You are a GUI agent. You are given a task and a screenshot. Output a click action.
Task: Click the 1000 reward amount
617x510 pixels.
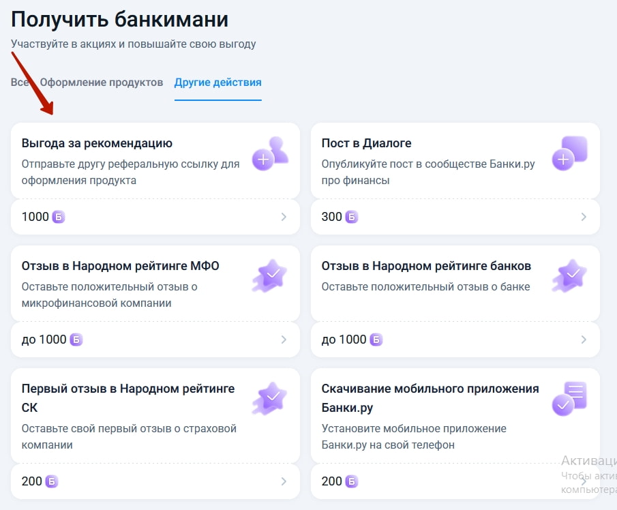click(35, 217)
